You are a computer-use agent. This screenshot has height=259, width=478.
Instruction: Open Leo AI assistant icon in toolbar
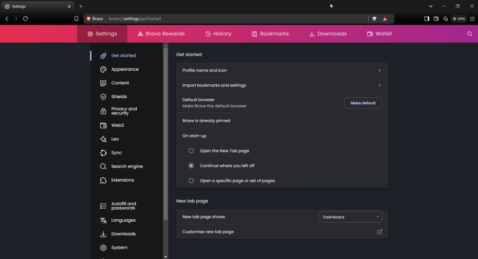(445, 19)
